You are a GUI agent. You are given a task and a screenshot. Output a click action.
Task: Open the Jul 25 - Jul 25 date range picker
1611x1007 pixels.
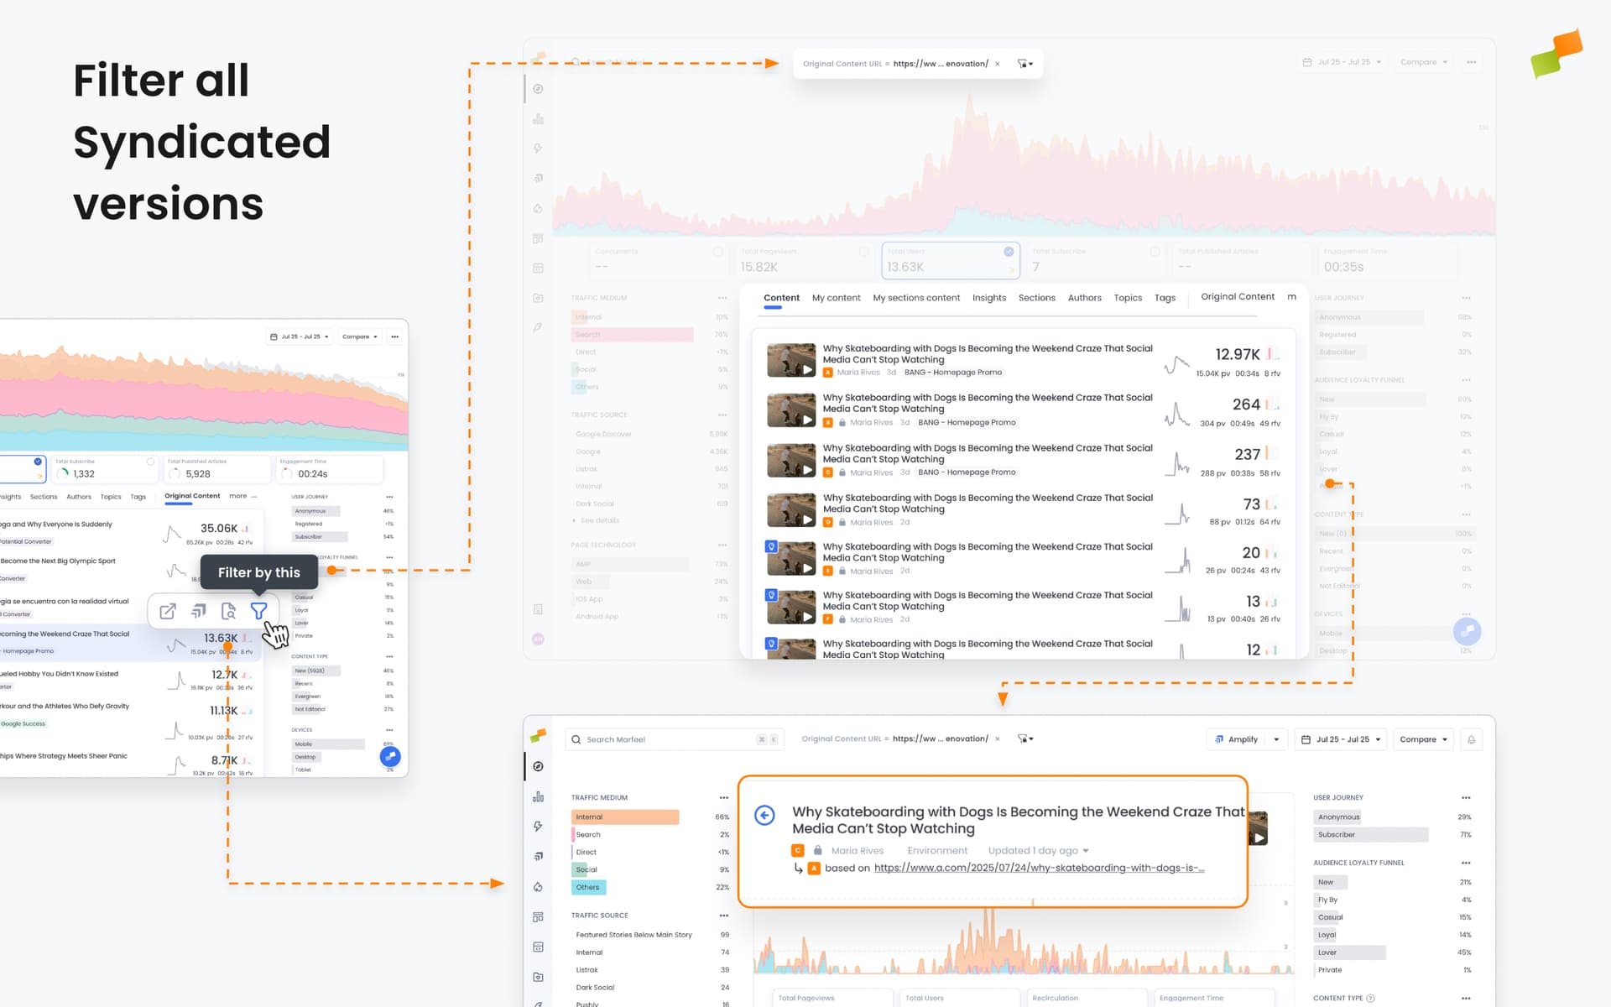(x=1340, y=739)
